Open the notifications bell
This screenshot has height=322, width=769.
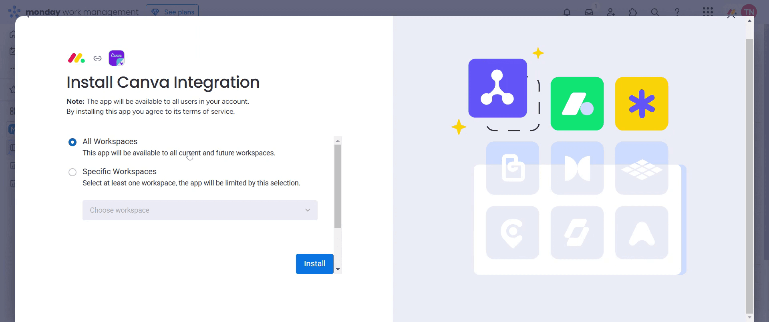[567, 12]
